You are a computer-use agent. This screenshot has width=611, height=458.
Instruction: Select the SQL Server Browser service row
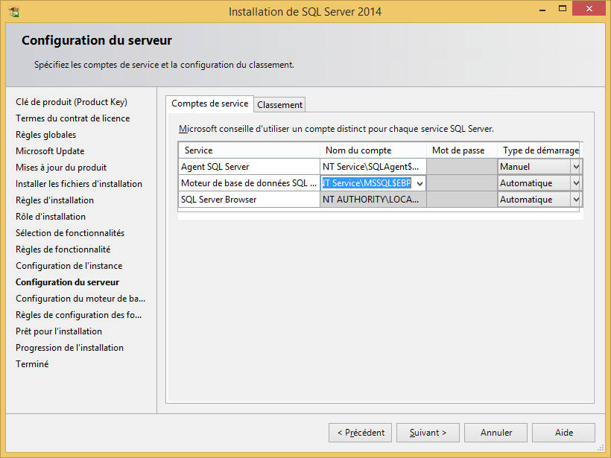250,200
